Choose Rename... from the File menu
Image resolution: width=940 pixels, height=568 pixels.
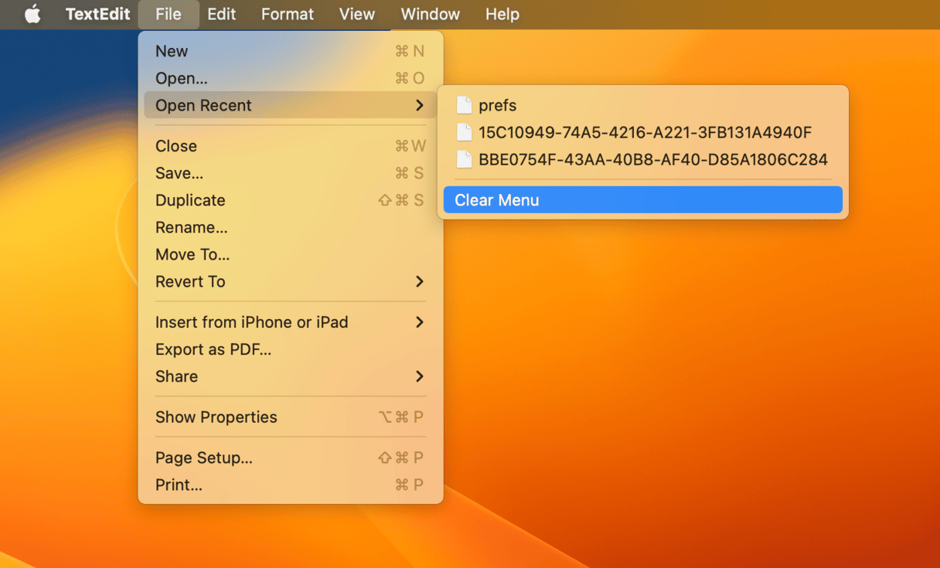[291, 227]
